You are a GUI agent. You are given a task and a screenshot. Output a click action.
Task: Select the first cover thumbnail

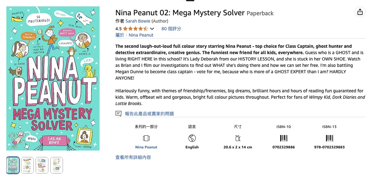tap(13, 165)
